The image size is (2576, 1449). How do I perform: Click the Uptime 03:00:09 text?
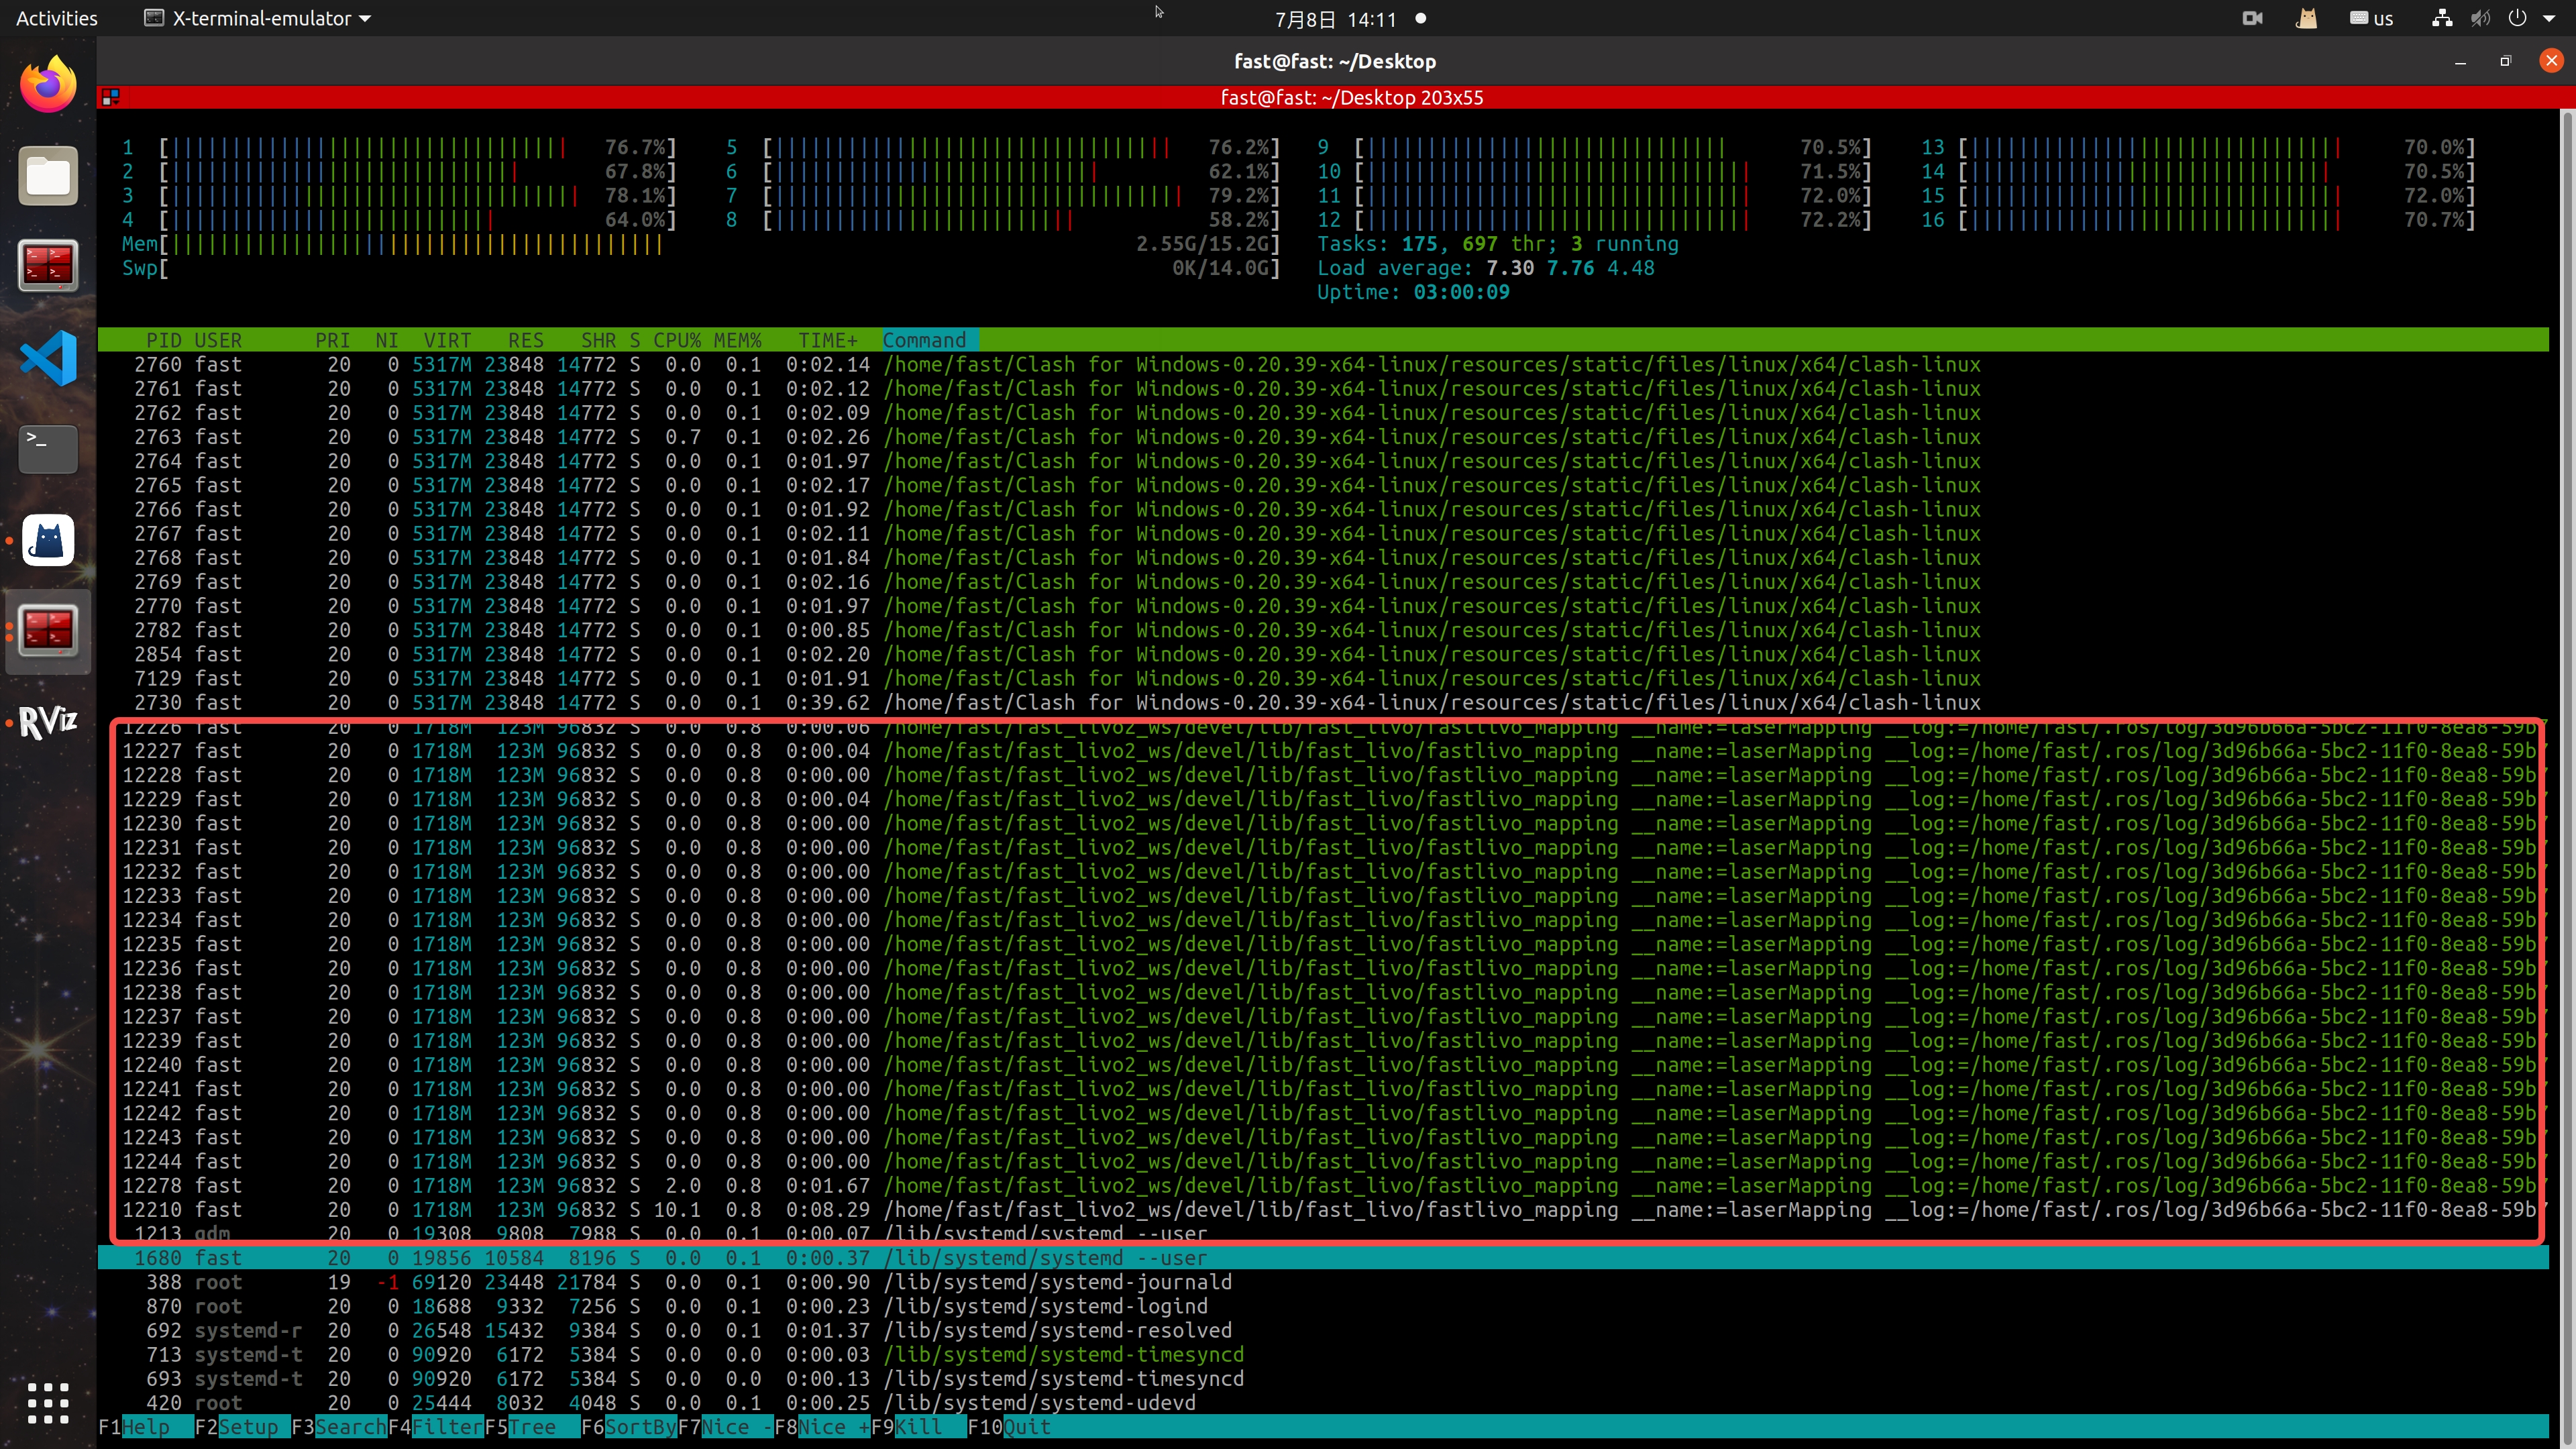pos(1413,292)
